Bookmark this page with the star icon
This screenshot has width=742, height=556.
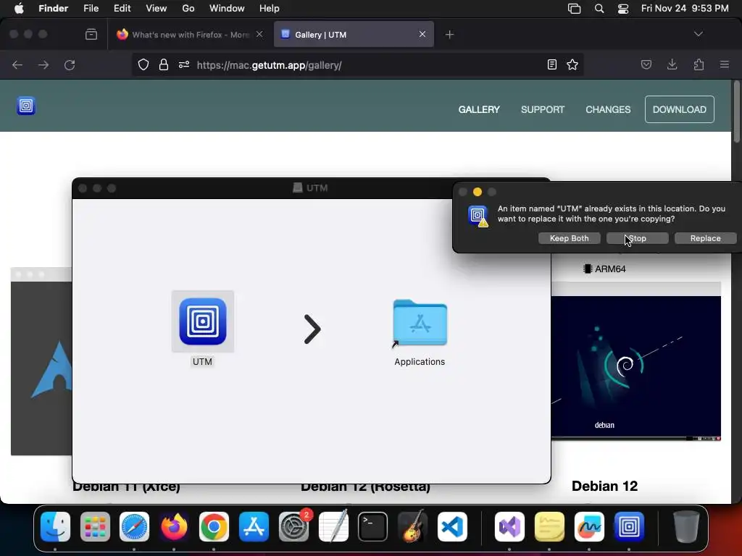pos(572,64)
